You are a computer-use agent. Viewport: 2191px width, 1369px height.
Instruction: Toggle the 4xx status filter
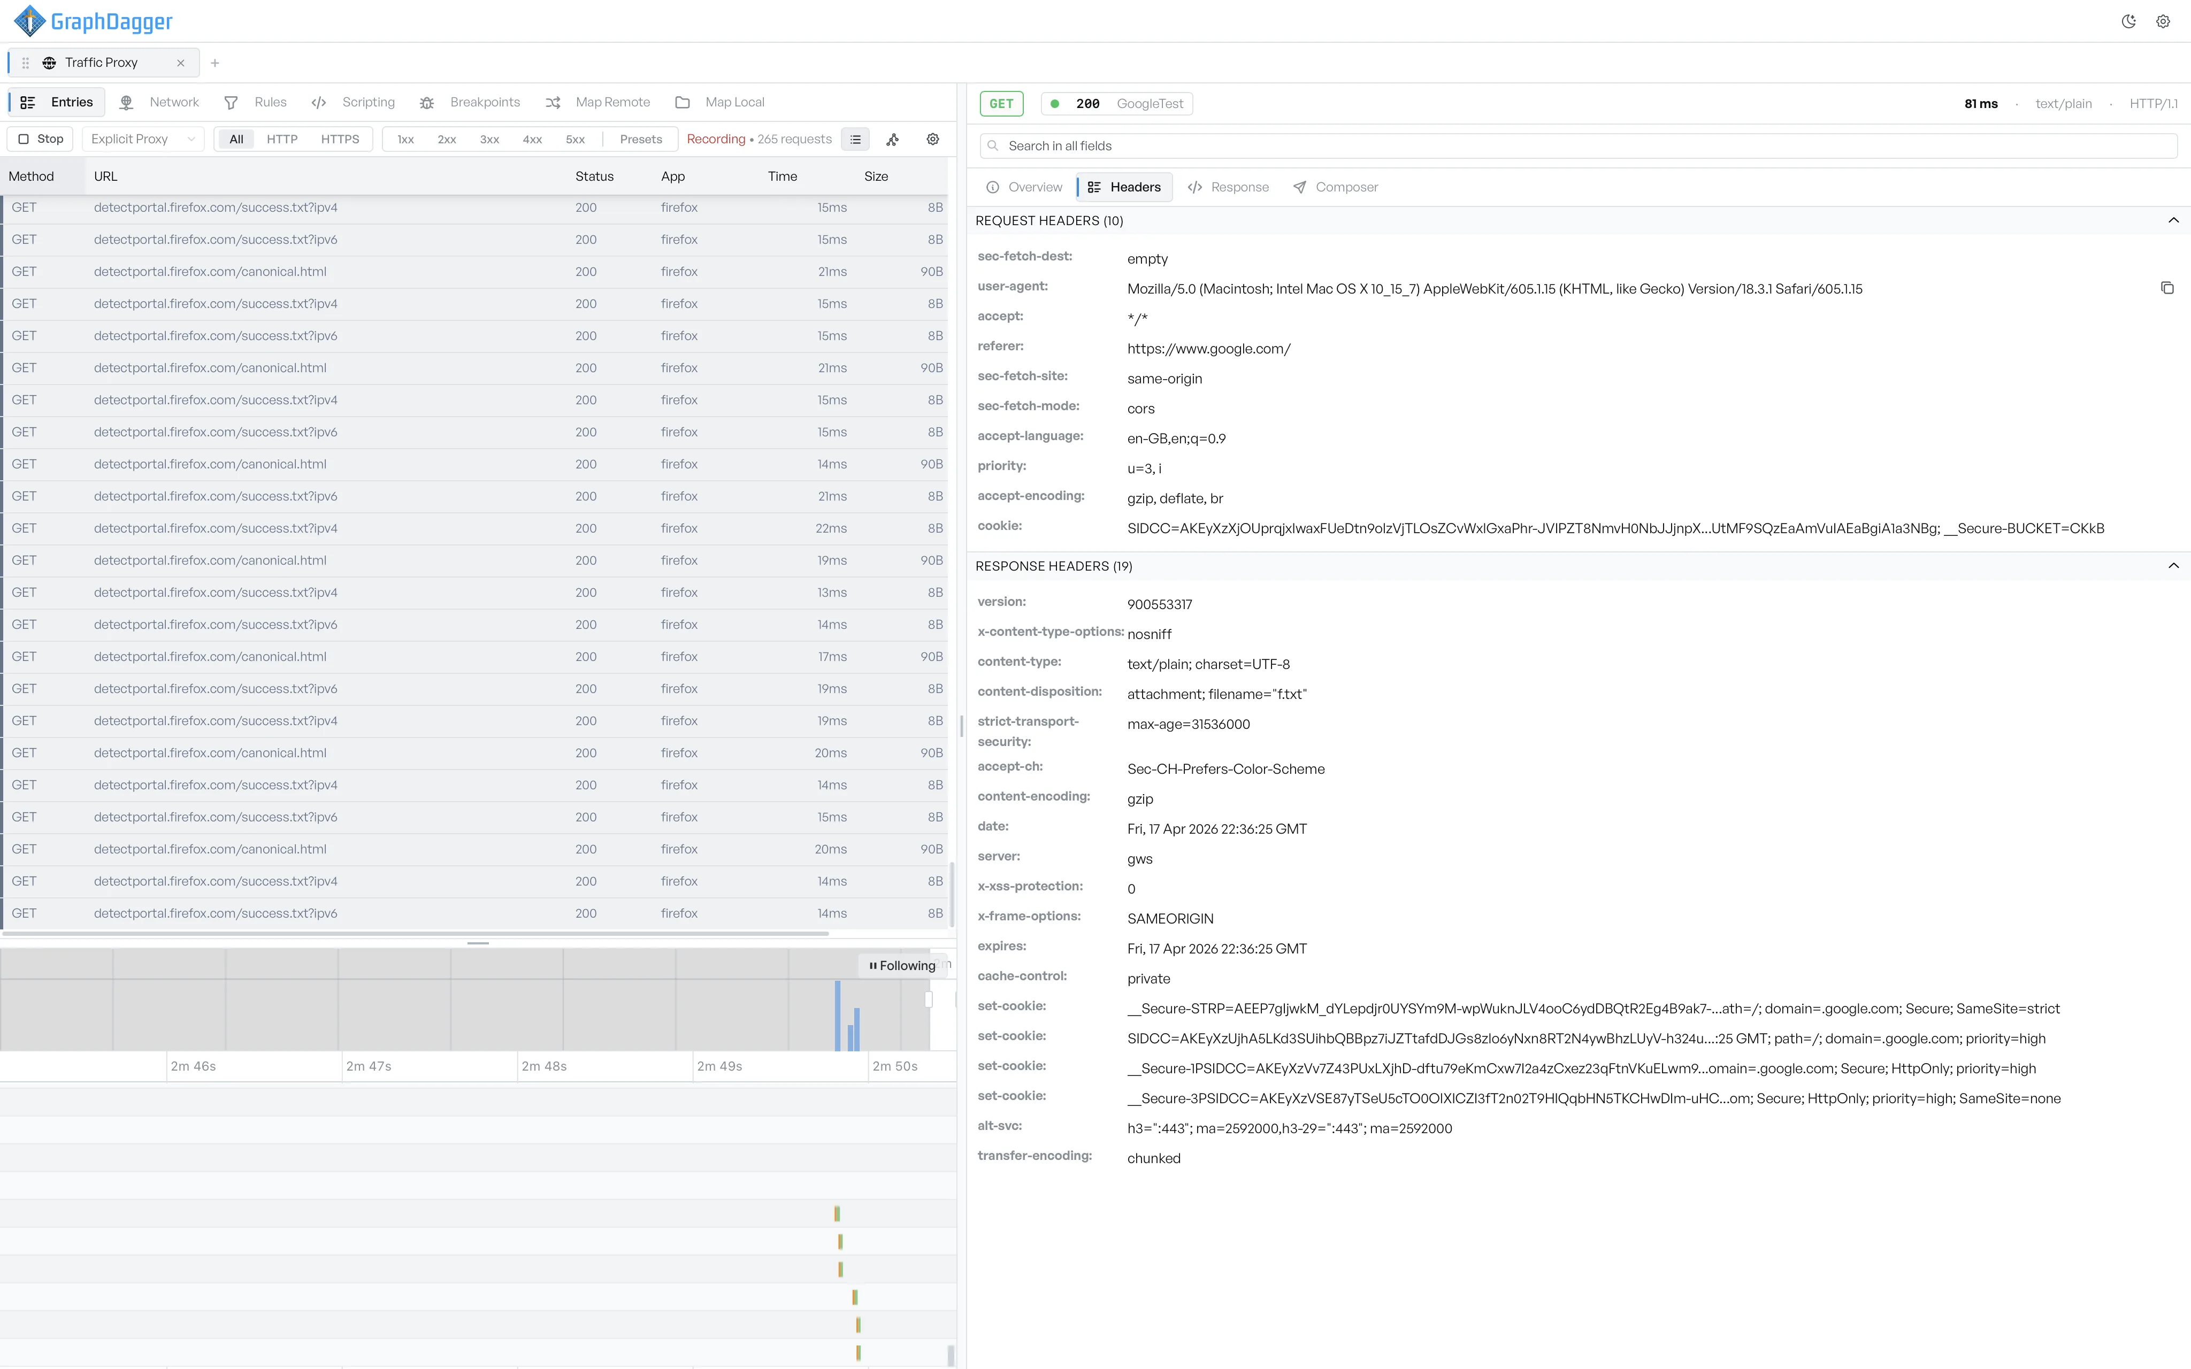(x=532, y=140)
